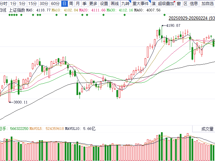This screenshot has height=161, width=215.
Task: Click the 4190.87 high price marker
Action: pos(173,25)
